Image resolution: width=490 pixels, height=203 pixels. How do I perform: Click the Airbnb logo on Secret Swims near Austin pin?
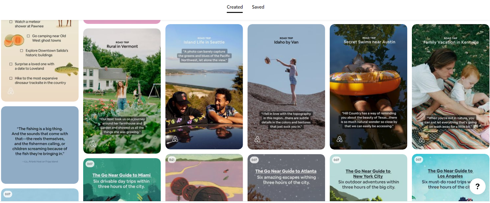pyautogui.click(x=339, y=139)
